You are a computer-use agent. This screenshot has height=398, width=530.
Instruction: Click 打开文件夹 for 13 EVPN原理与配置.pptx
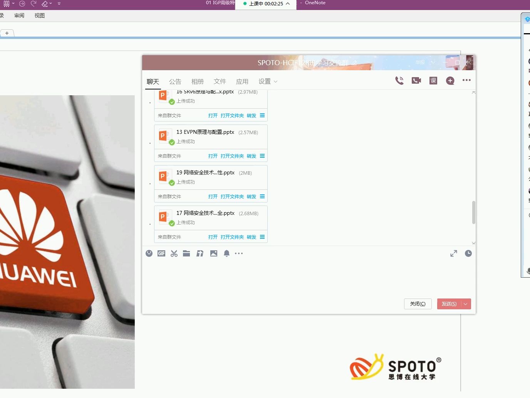[x=232, y=156]
